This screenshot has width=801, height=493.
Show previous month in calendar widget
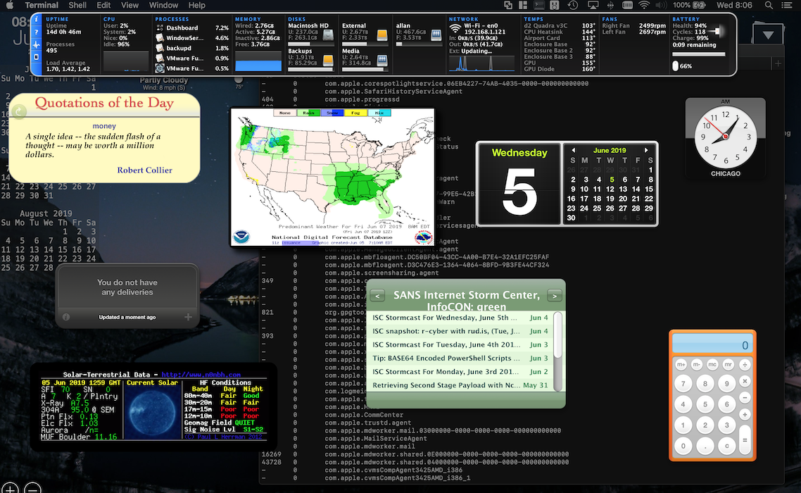(x=574, y=151)
